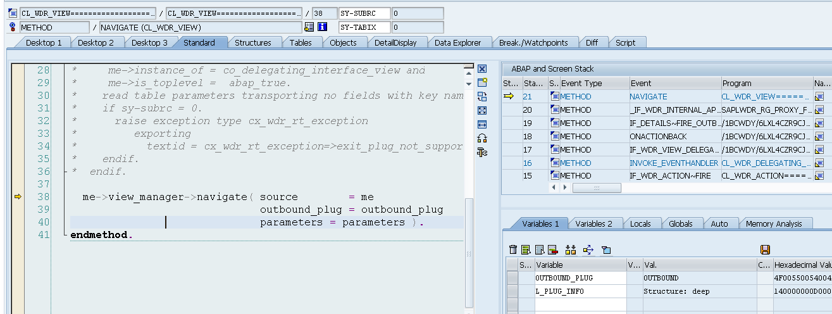Open the Objects tab
The width and height of the screenshot is (832, 314).
(x=343, y=42)
